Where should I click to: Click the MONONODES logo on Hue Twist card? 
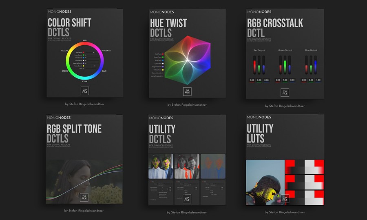(x=162, y=12)
